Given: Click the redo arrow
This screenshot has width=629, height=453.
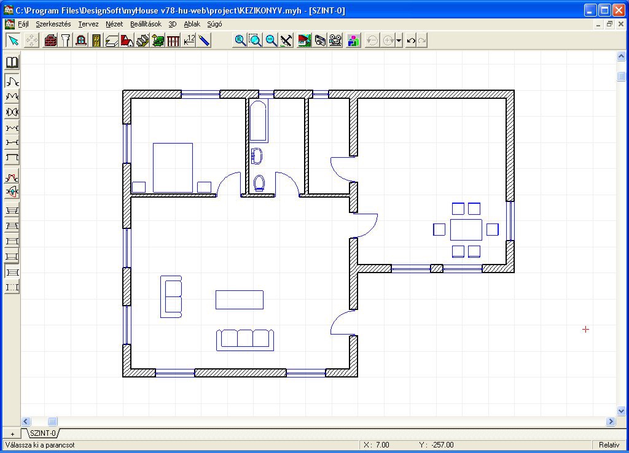Looking at the screenshot, I should pyautogui.click(x=422, y=41).
